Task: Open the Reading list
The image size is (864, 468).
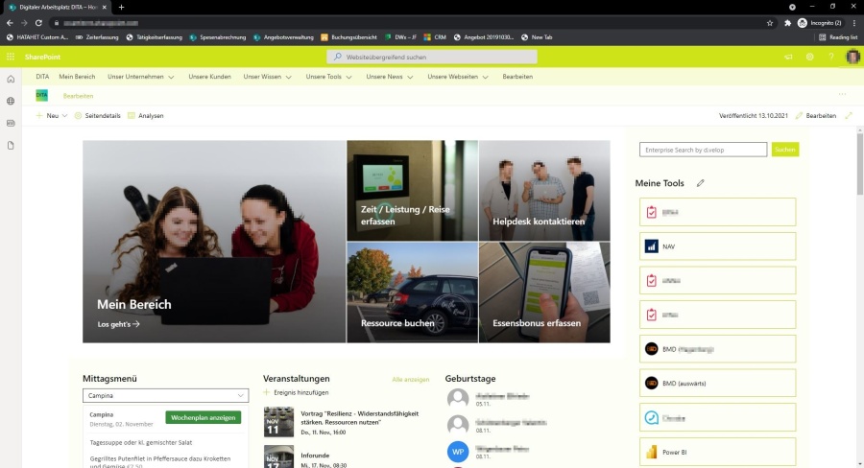Action: click(x=837, y=37)
